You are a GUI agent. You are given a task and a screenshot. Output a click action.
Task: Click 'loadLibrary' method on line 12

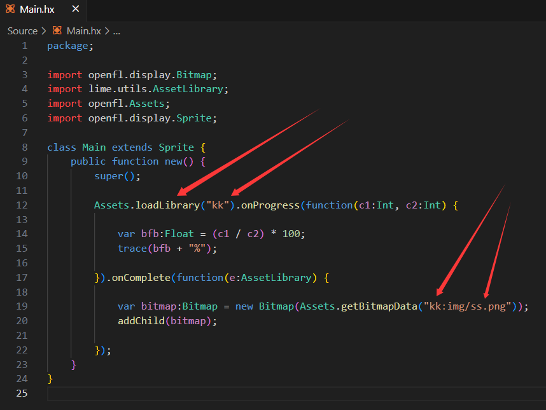tap(167, 205)
